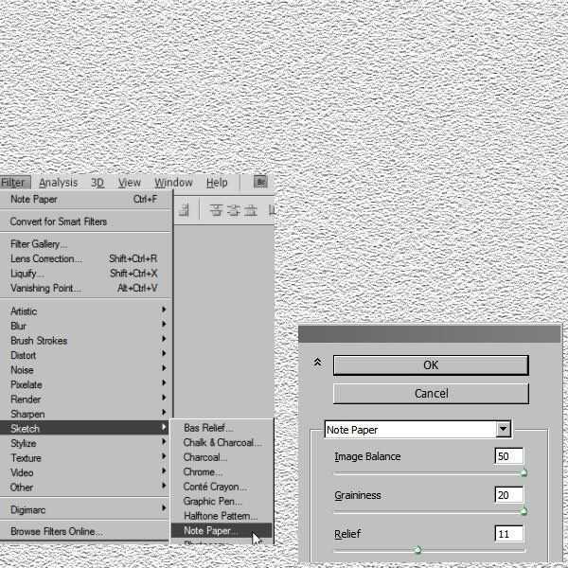Choose Convert for Smart Filters

pos(84,222)
